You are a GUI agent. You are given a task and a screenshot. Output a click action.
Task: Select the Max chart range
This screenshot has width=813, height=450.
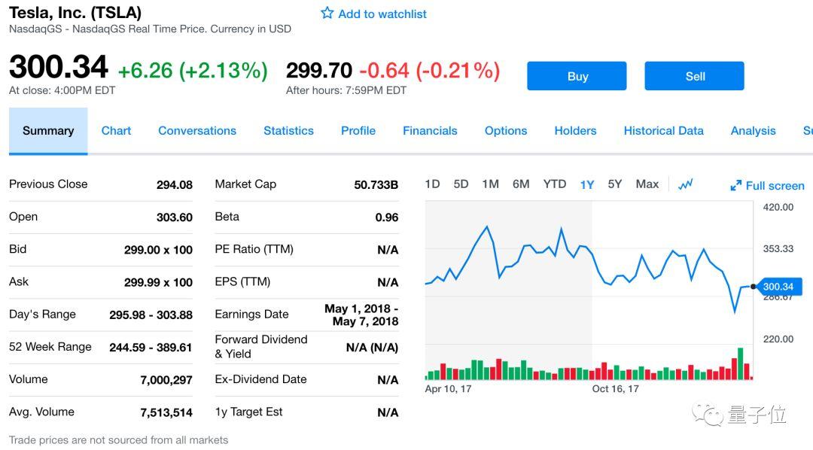click(x=647, y=184)
